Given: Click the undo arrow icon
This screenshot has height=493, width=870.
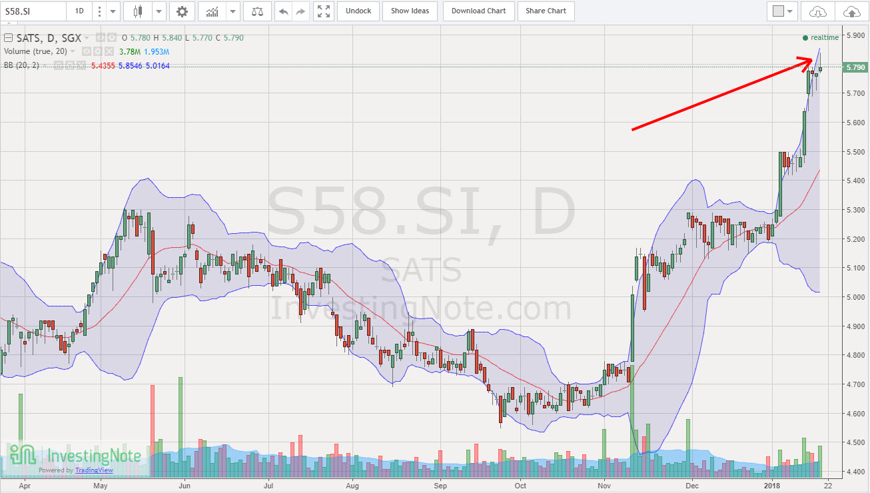Looking at the screenshot, I should (x=283, y=11).
